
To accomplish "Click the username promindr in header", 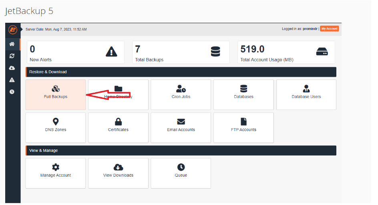I will pos(310,29).
